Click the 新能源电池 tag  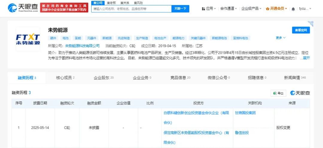pyautogui.click(x=220, y=38)
